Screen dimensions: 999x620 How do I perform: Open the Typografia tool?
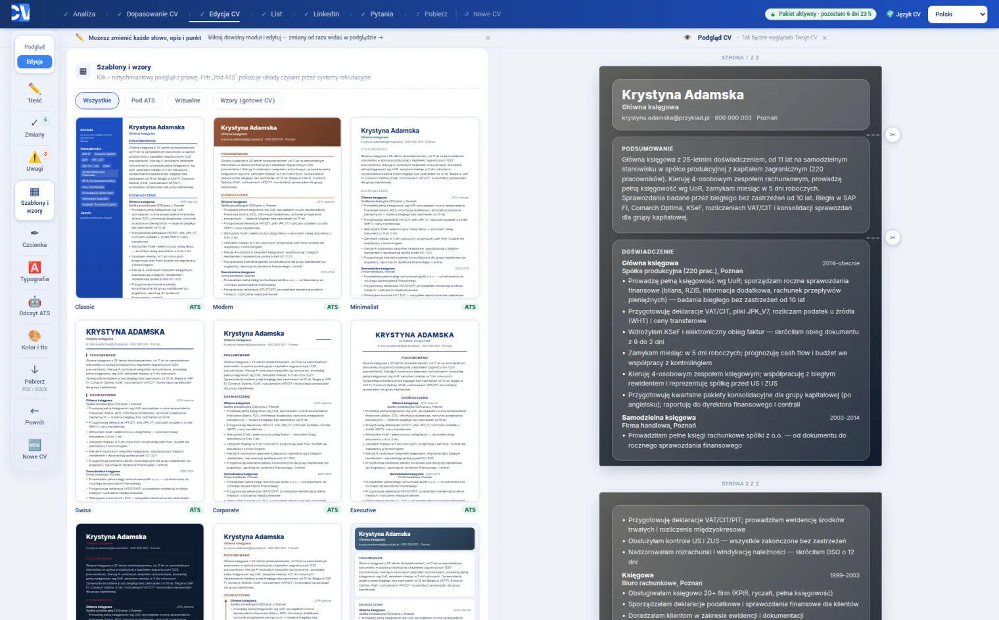[x=35, y=272]
